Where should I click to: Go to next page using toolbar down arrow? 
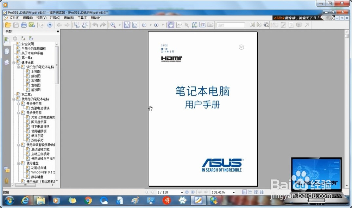(50, 25)
